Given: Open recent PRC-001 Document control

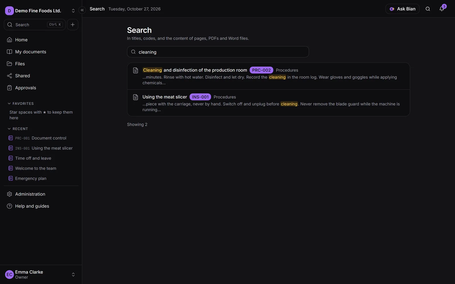Looking at the screenshot, I should tap(41, 138).
